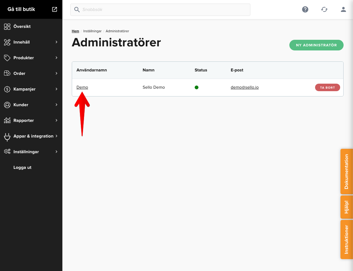
Task: Click the Ny administratör button
Action: 316,45
